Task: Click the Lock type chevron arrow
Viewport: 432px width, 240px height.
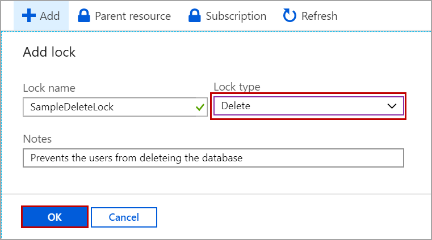Action: pyautogui.click(x=392, y=106)
